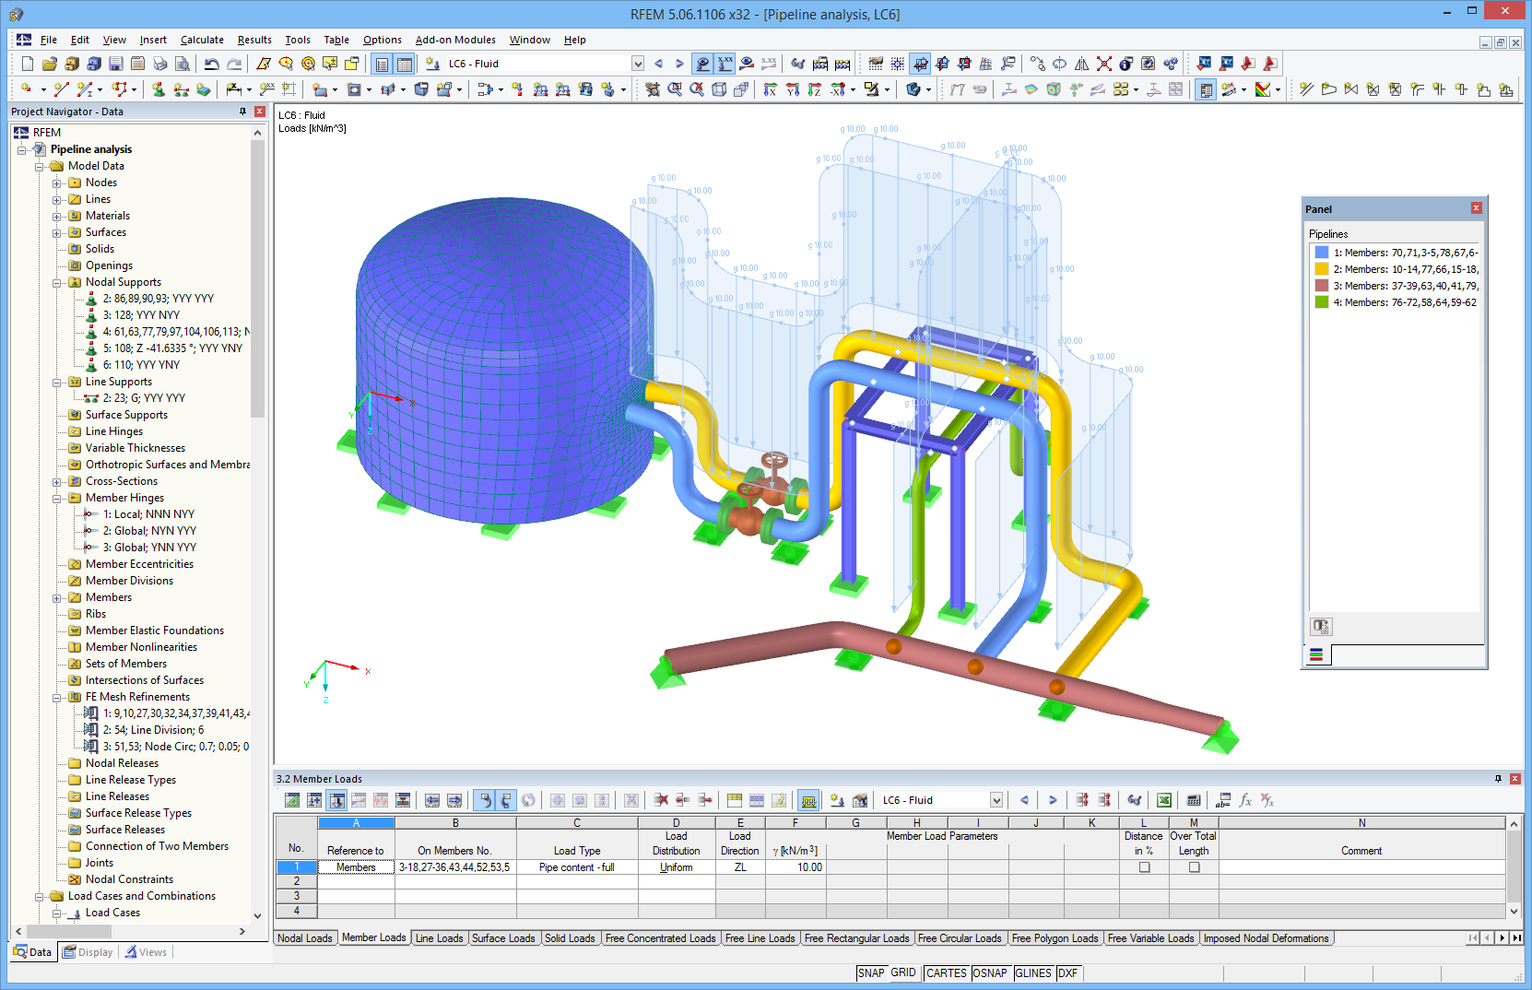Select the Load Type cell in row 1
This screenshot has width=1532, height=990.
pos(577,867)
